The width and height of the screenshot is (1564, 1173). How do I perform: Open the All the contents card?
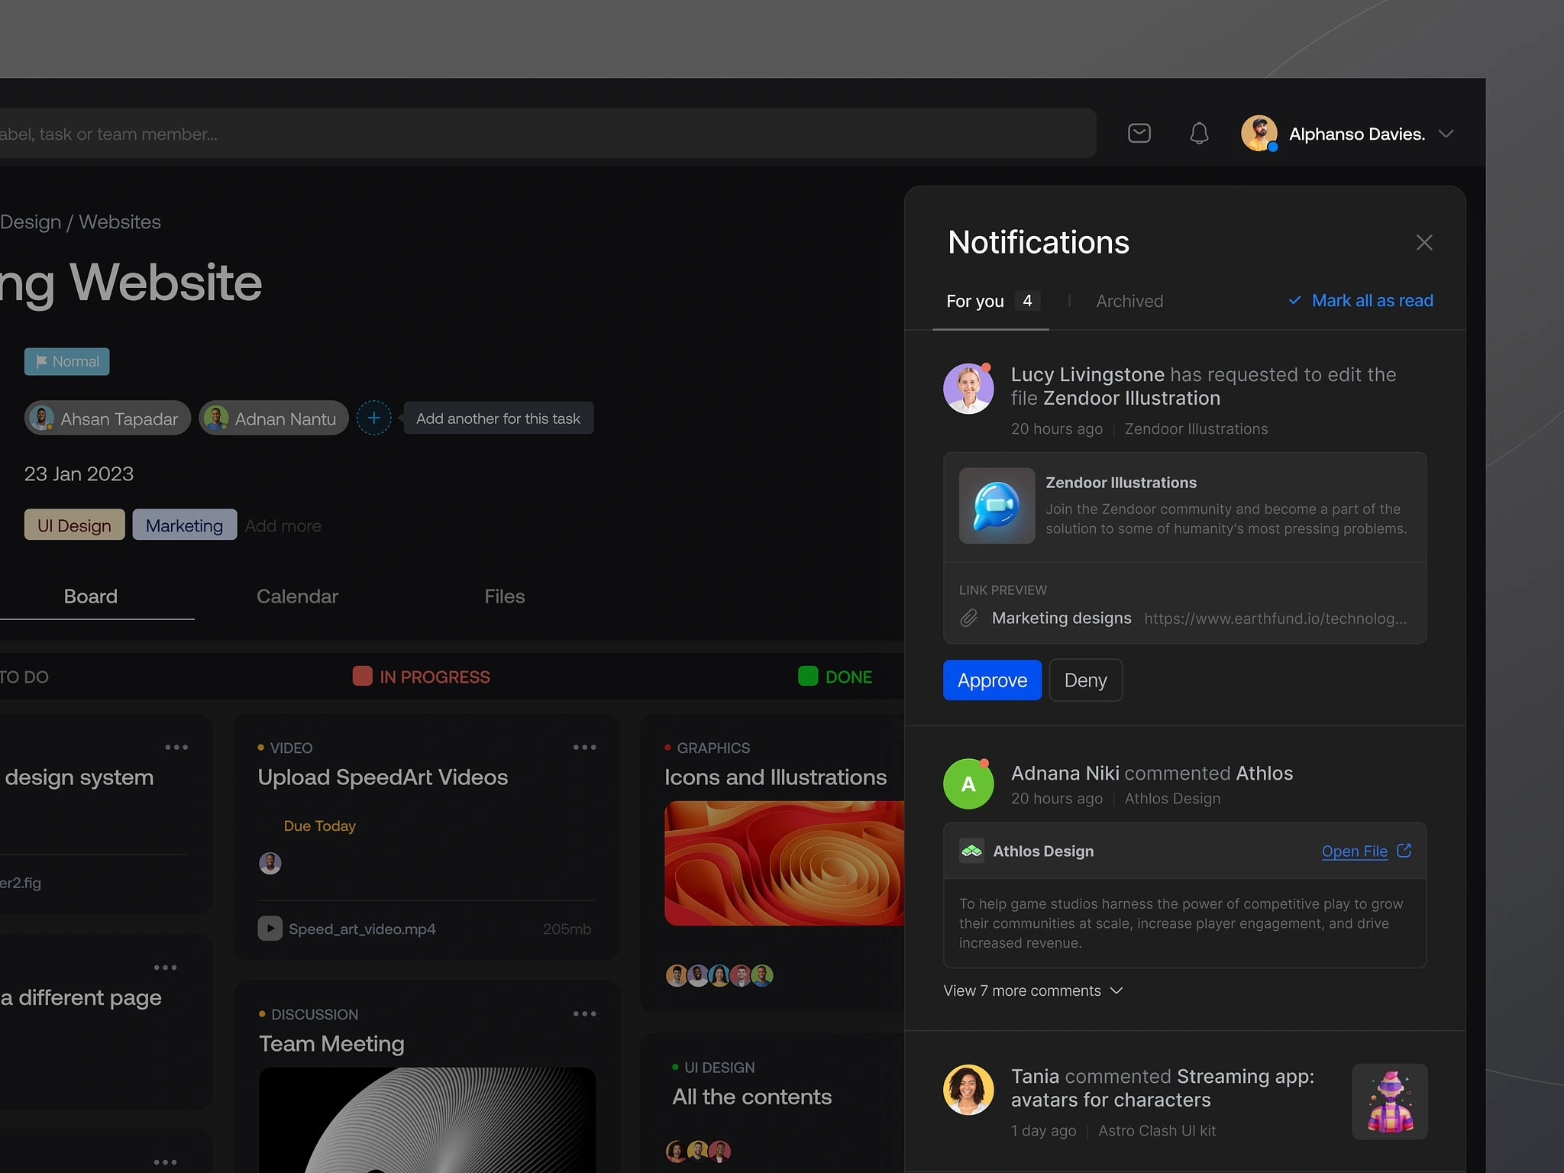pyautogui.click(x=751, y=1097)
